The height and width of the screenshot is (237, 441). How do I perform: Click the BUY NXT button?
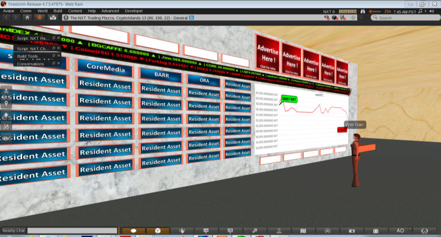[x=348, y=12]
